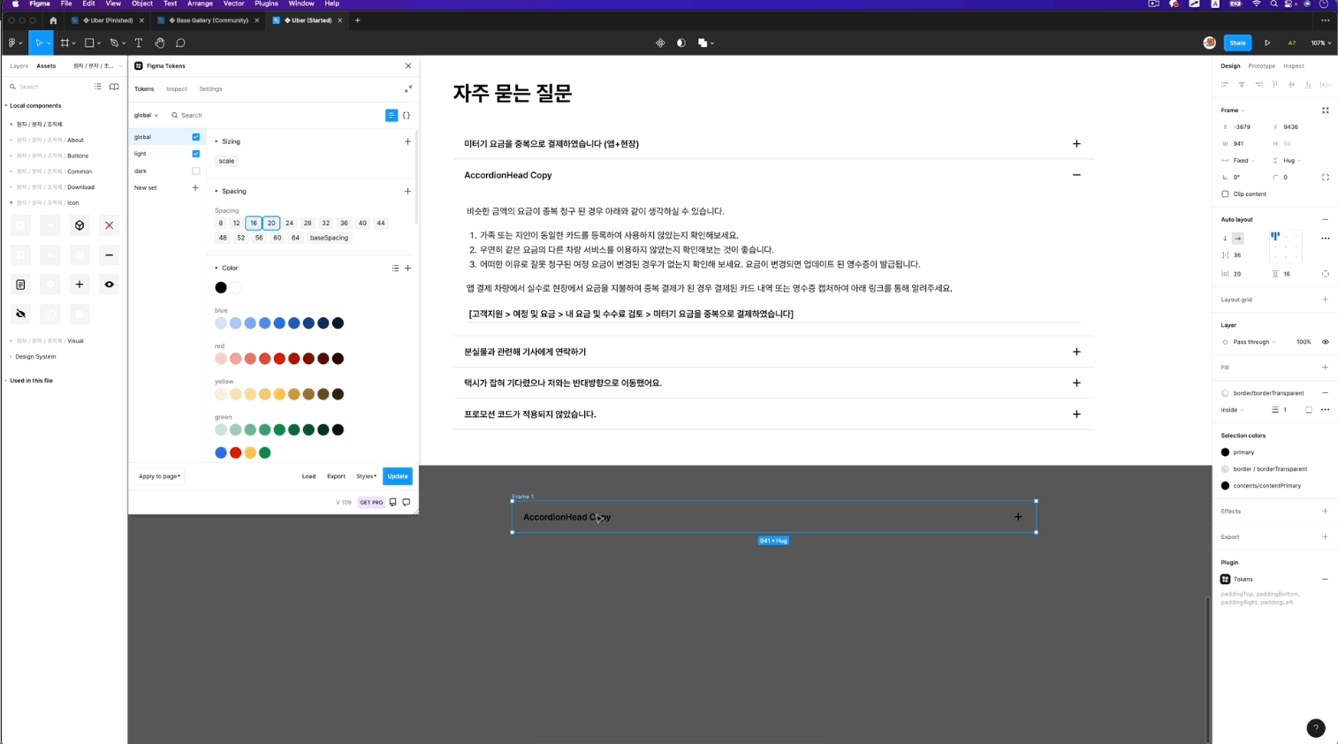Present the prototype with the play icon
Viewport: 1338px width, 744px height.
(x=1267, y=42)
